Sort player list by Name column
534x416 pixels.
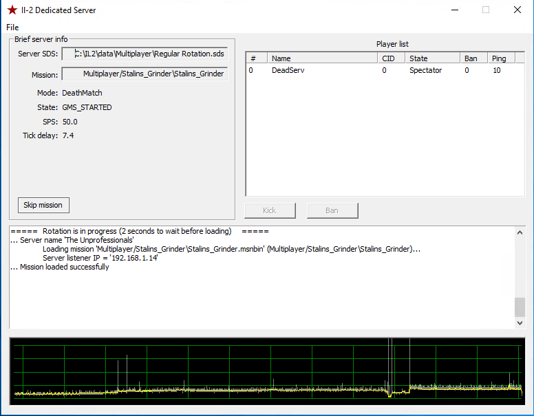coord(322,58)
